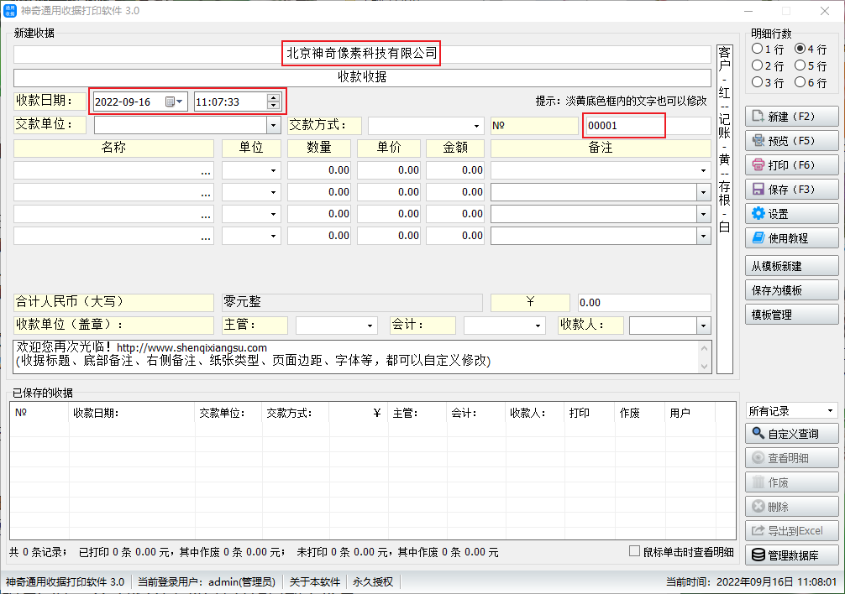Choose 6 行 detail rows option
This screenshot has height=594, width=845.
(x=800, y=82)
